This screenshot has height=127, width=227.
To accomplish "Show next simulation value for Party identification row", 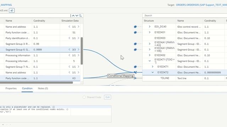I will click(x=78, y=38).
